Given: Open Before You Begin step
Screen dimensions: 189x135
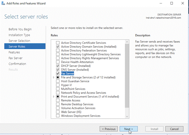Looking at the screenshot, I should coord(20,29).
